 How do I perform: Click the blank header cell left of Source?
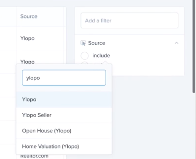point(8,16)
